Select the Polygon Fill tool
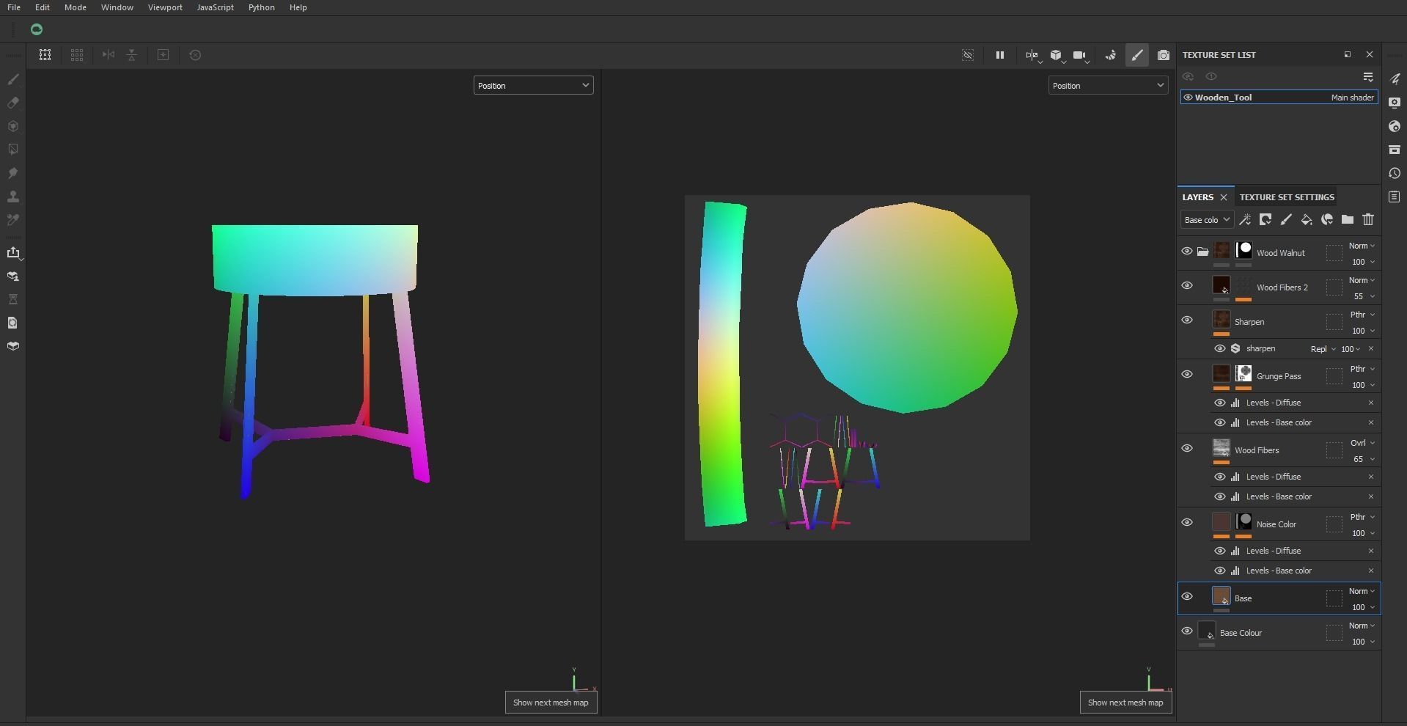The width and height of the screenshot is (1407, 726). [x=13, y=150]
